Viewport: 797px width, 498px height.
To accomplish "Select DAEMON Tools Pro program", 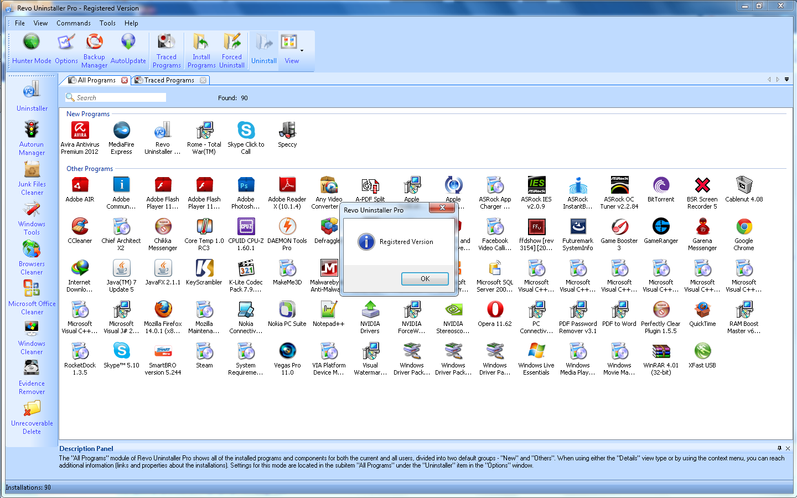I will (287, 234).
